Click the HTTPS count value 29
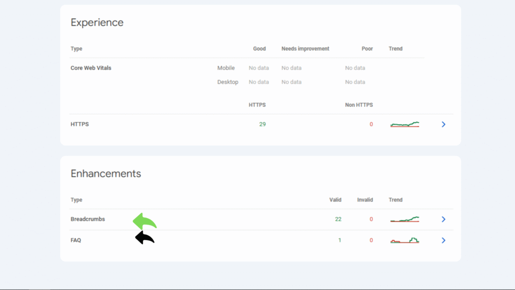515x290 pixels. tap(263, 124)
